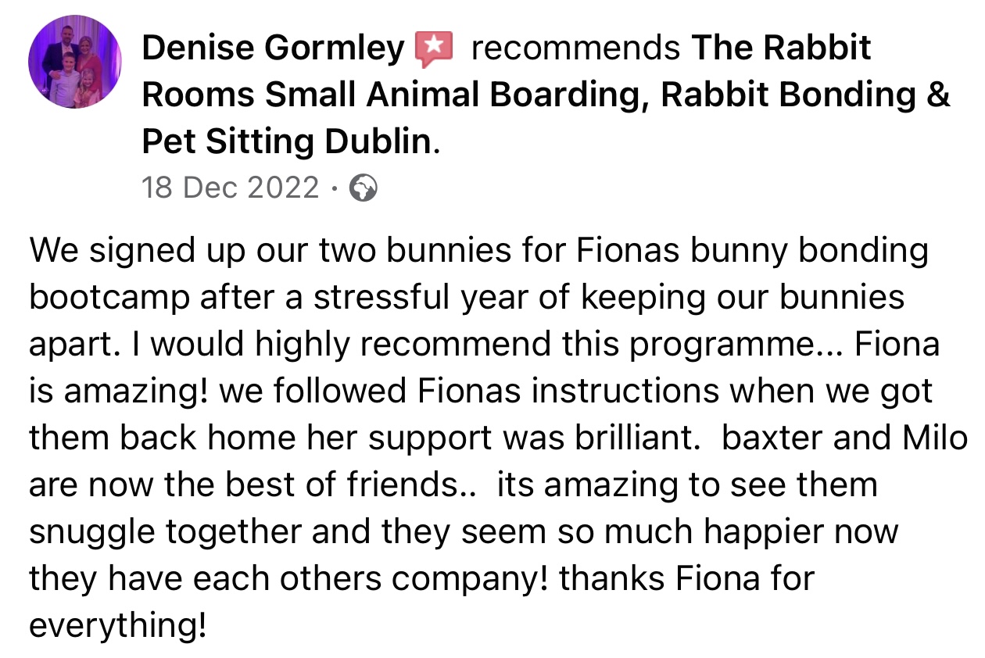Viewport: 985px width, 658px height.
Task: Click the globe public audience icon
Action: pyautogui.click(x=364, y=188)
